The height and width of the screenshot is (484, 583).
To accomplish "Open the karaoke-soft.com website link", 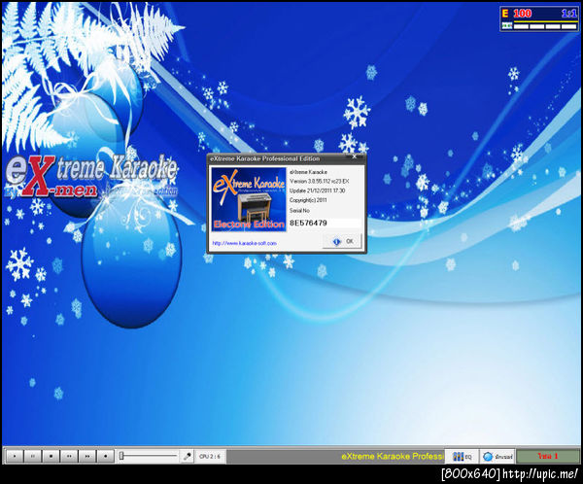I will [x=244, y=243].
